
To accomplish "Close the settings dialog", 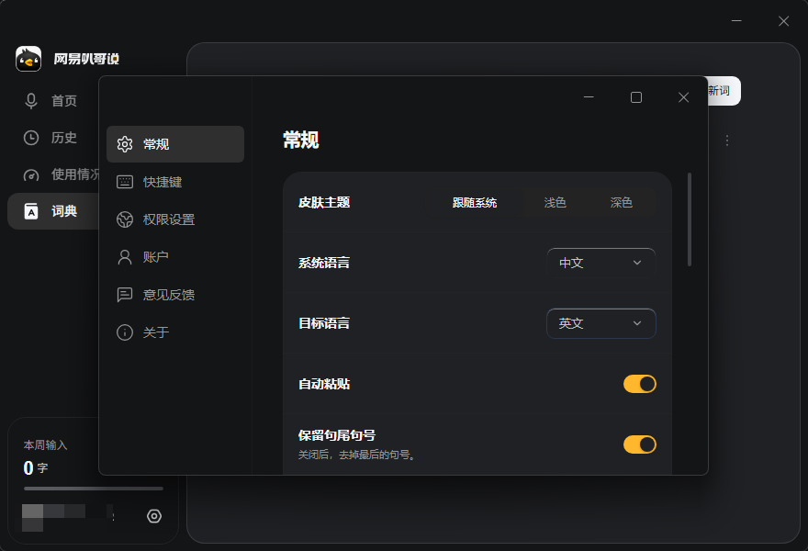I will pos(683,97).
